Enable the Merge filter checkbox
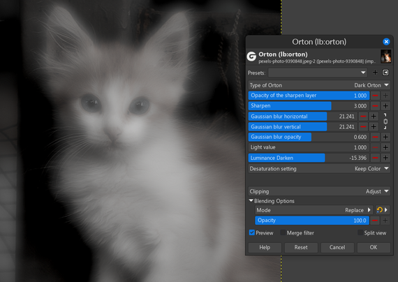This screenshot has width=398, height=282. (x=283, y=232)
